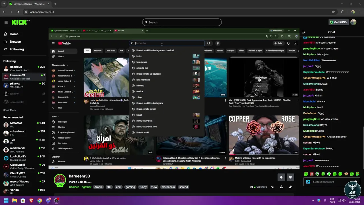Collapse the chat panel with arrow icon
The image size is (364, 205).
303,32
